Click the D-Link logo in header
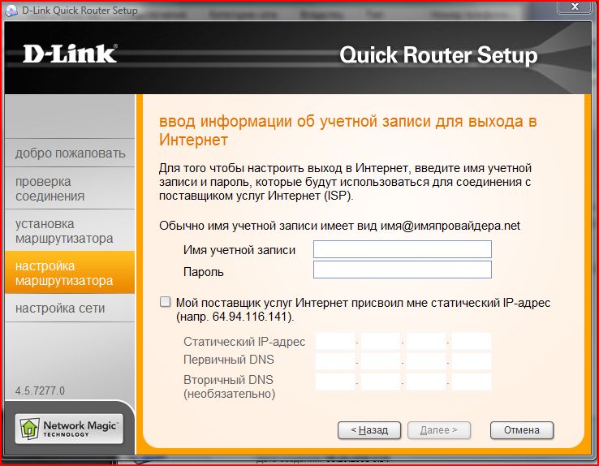Image resolution: width=599 pixels, height=466 pixels. click(70, 54)
